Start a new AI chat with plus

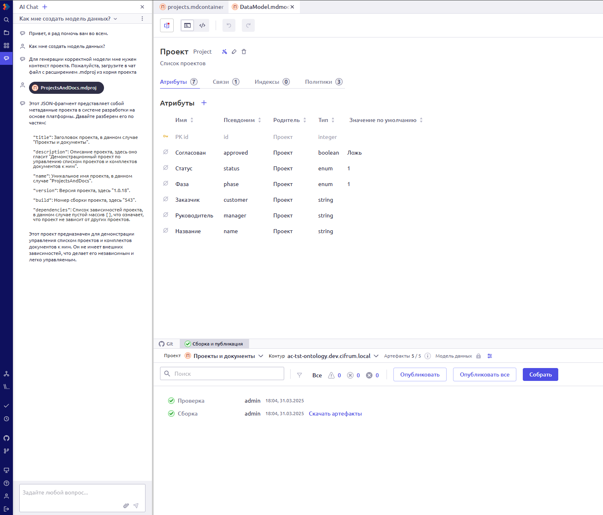45,7
